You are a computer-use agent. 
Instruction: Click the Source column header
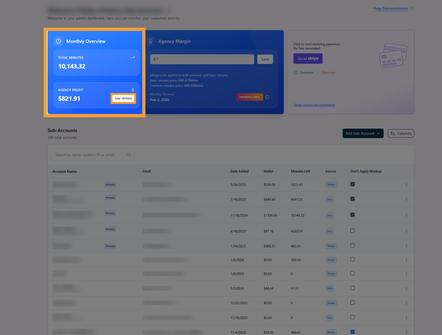[x=330, y=171]
